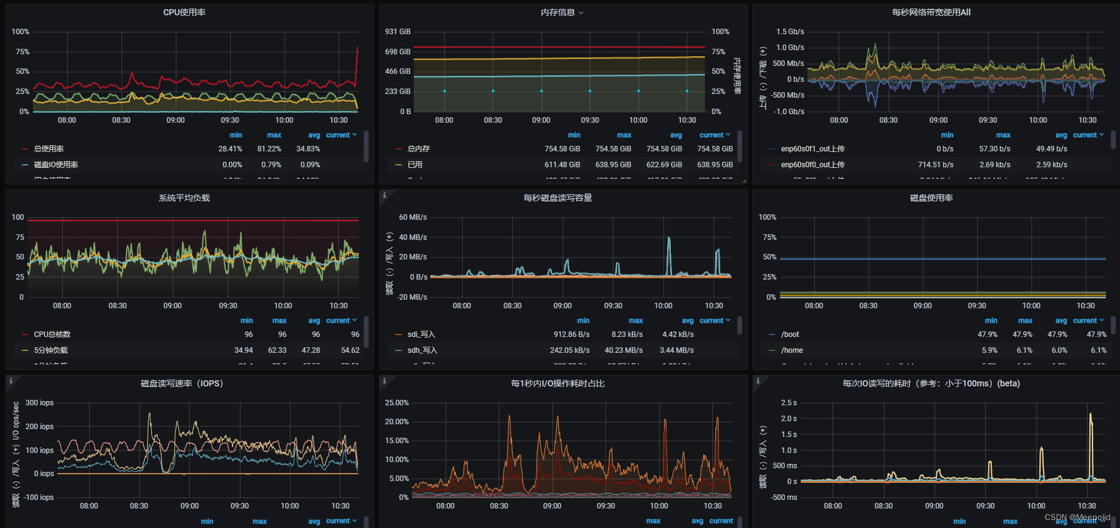Viewport: 1120px width, 528px height.
Task: Open color picker for /home green swatch
Action: click(772, 350)
